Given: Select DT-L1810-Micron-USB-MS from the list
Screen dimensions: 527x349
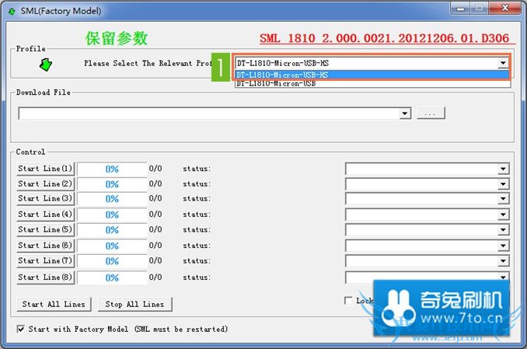Looking at the screenshot, I should [x=372, y=75].
